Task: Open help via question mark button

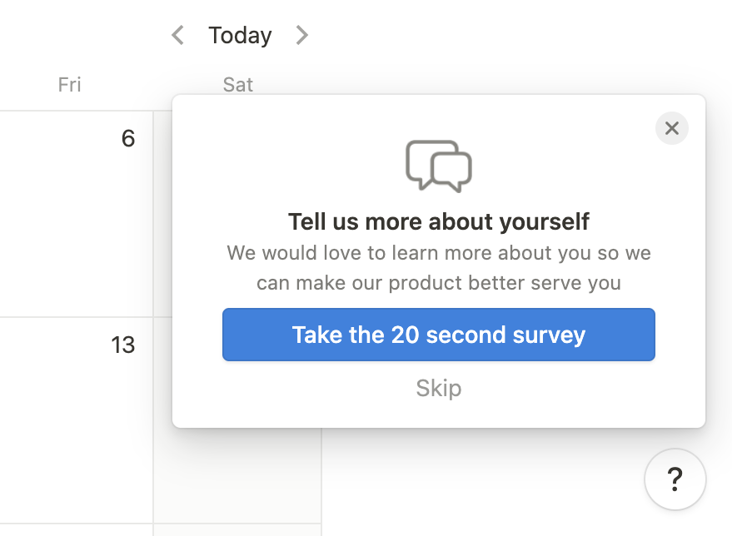Action: coord(675,479)
